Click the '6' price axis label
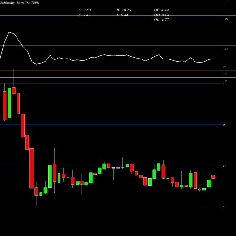Screen dimensions: 236x236 coord(224,207)
